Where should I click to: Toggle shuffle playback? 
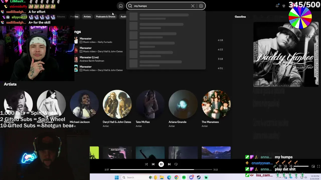(146, 164)
